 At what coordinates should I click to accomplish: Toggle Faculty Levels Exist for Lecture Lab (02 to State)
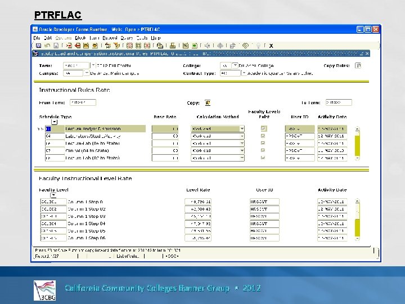tap(263, 158)
